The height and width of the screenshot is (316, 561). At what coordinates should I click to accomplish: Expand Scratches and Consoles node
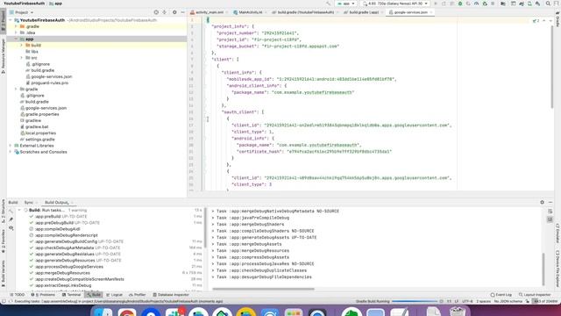tap(11, 152)
